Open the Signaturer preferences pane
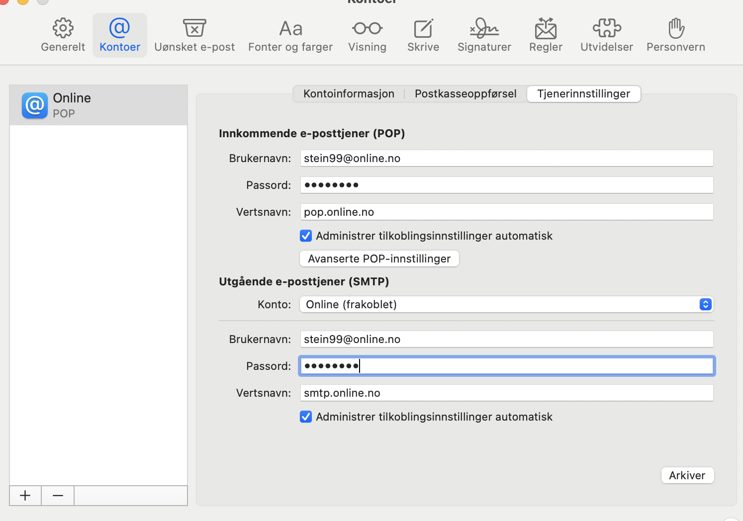The image size is (743, 521). (x=484, y=35)
